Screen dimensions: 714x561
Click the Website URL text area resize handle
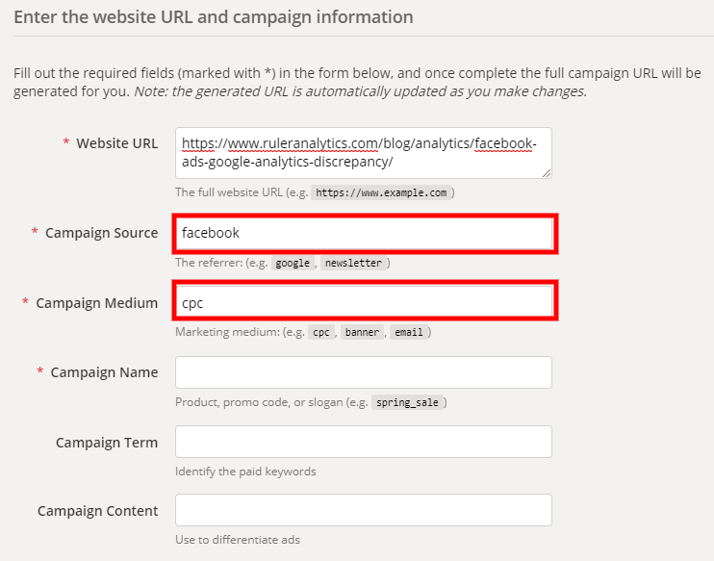pyautogui.click(x=547, y=173)
